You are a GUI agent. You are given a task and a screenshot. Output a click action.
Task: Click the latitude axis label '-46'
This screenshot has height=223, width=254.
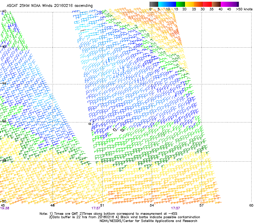pos(3,121)
